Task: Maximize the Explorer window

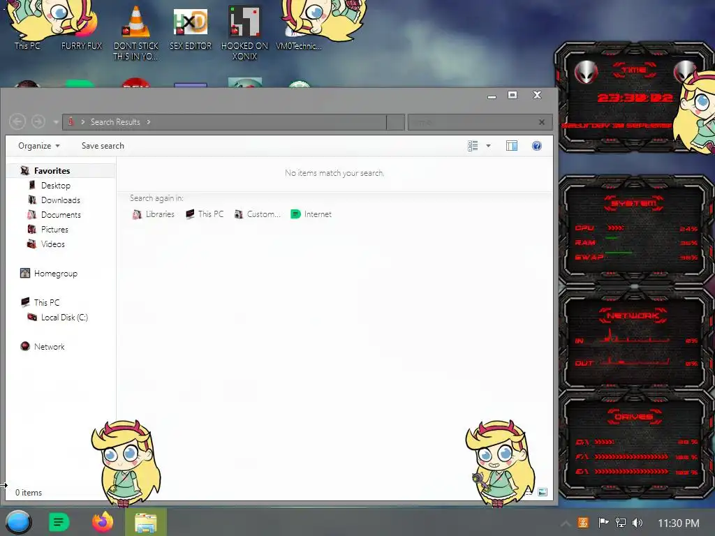Action: pyautogui.click(x=513, y=95)
